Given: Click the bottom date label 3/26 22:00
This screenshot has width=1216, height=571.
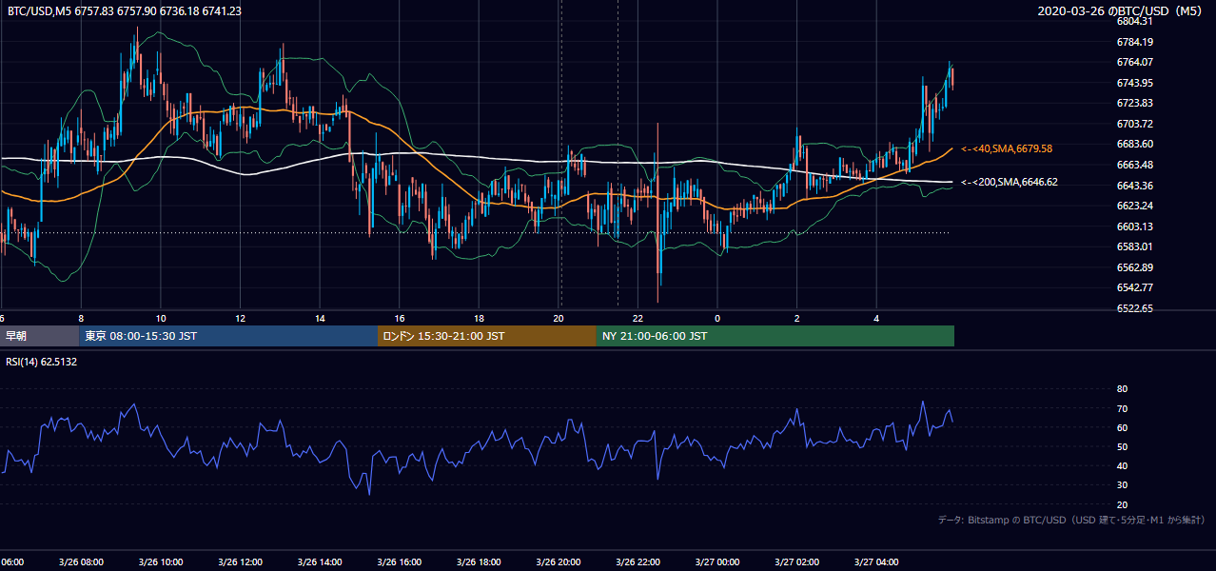Looking at the screenshot, I should click(637, 562).
